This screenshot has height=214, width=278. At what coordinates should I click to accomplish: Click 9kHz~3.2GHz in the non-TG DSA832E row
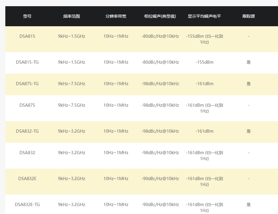point(71,179)
